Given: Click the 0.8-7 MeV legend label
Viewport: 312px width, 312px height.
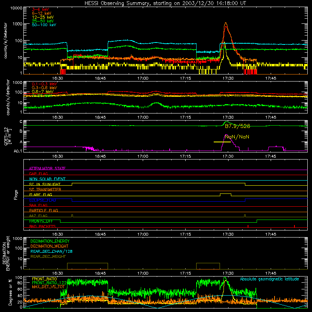Looking at the screenshot, I should 43,92.
